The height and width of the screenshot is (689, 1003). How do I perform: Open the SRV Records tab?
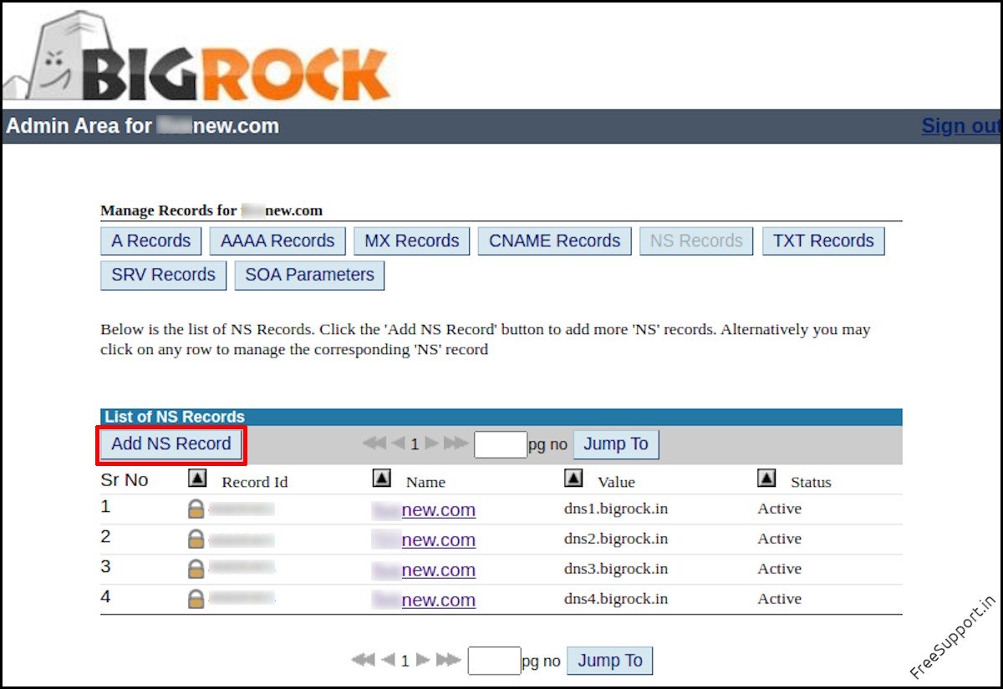click(x=163, y=275)
